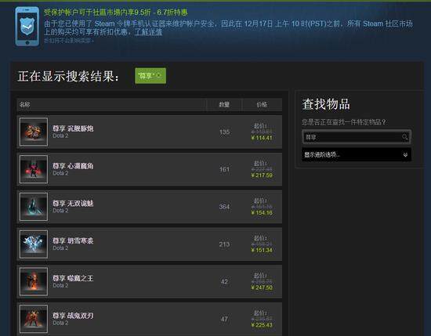The width and height of the screenshot is (431, 336).
Task: Open the first Dota 2 item thumbnail priced ¥114.41
Action: coord(34,132)
